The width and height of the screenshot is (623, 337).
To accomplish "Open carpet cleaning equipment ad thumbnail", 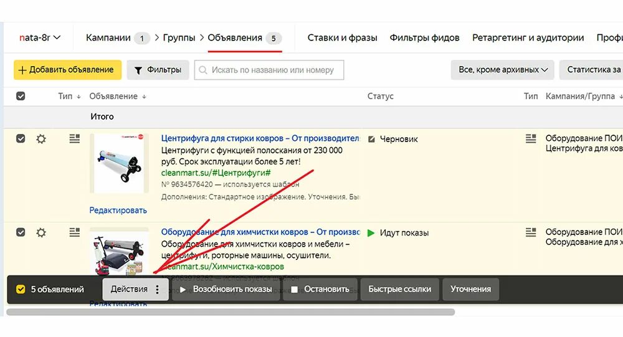I will [119, 252].
